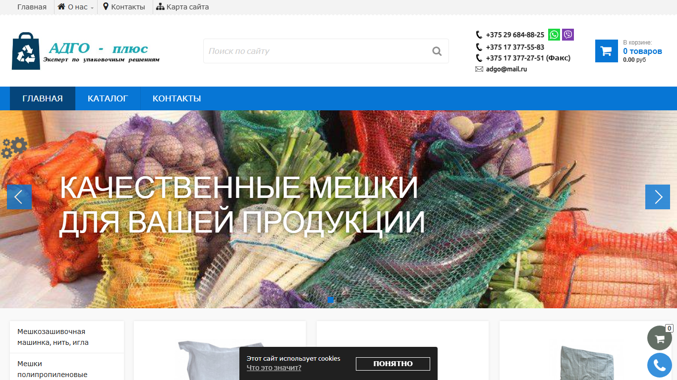Viewport: 677px width, 380px height.
Task: Go to next banner slide
Action: [x=658, y=197]
